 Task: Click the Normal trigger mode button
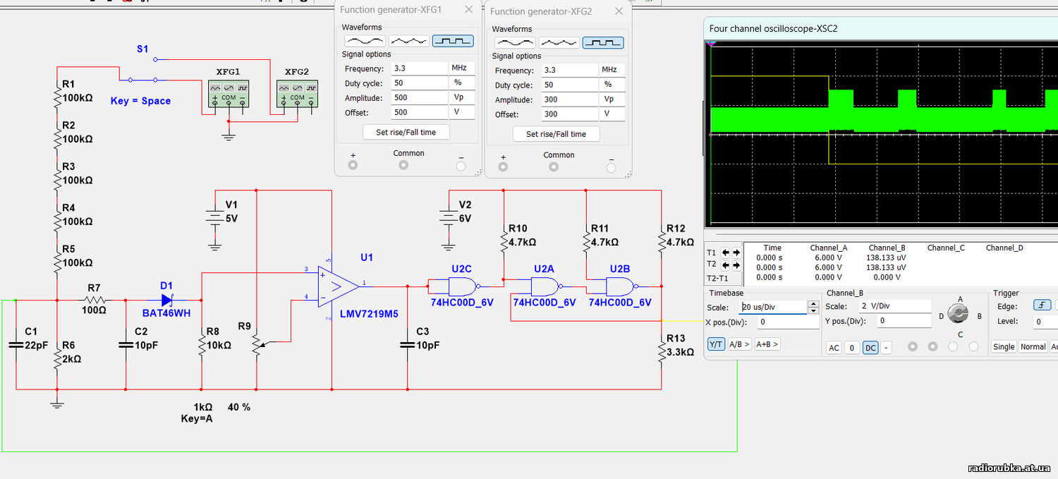1033,346
